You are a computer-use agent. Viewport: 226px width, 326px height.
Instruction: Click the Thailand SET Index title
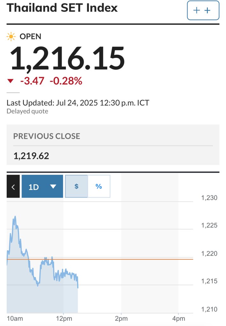pyautogui.click(x=62, y=8)
